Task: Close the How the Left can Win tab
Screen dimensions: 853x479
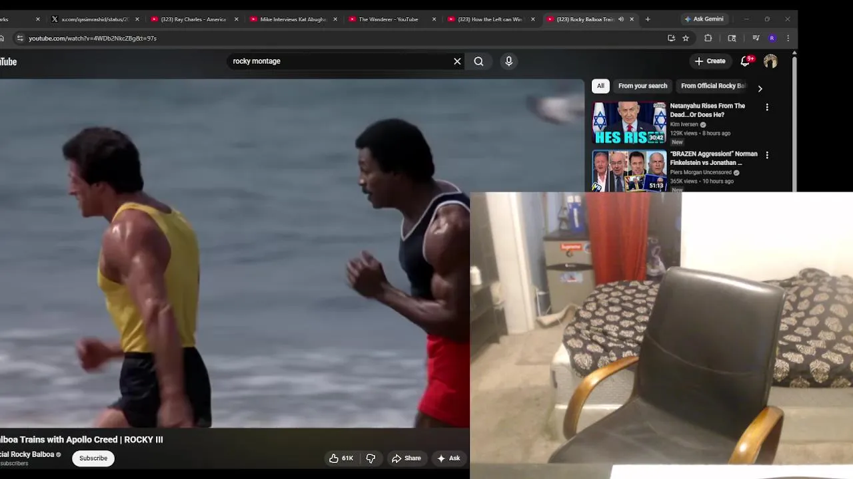Action: coord(532,19)
